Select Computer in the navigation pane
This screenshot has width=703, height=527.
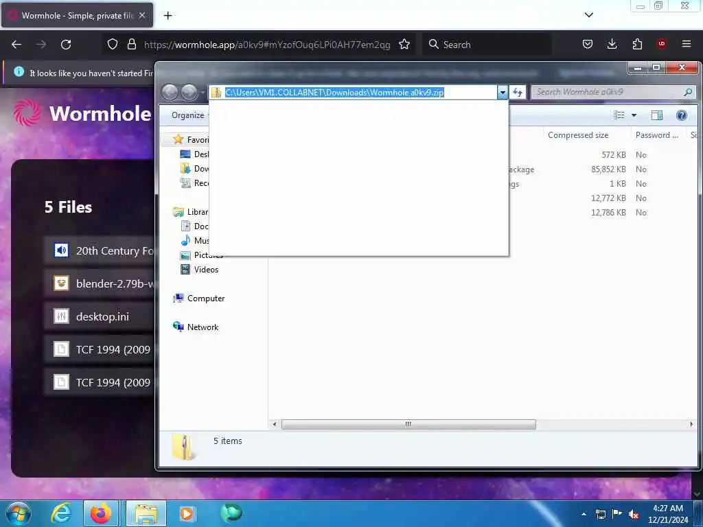(x=198, y=298)
